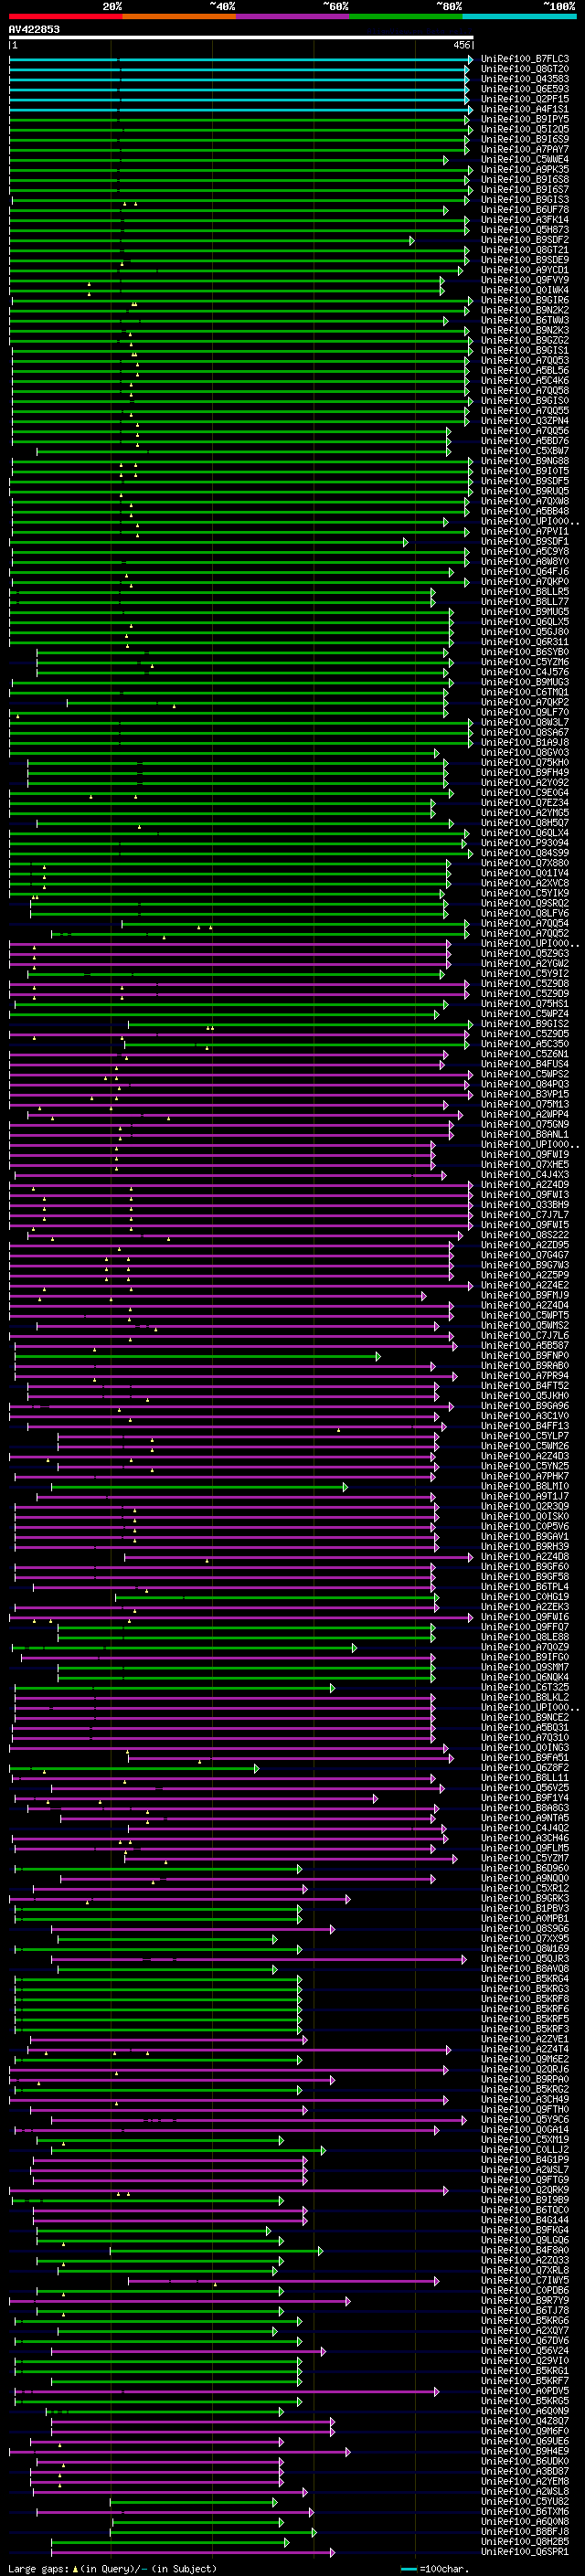Select hit UniRef100_B6UF78
This screenshot has width=585, height=2576.
point(525,210)
